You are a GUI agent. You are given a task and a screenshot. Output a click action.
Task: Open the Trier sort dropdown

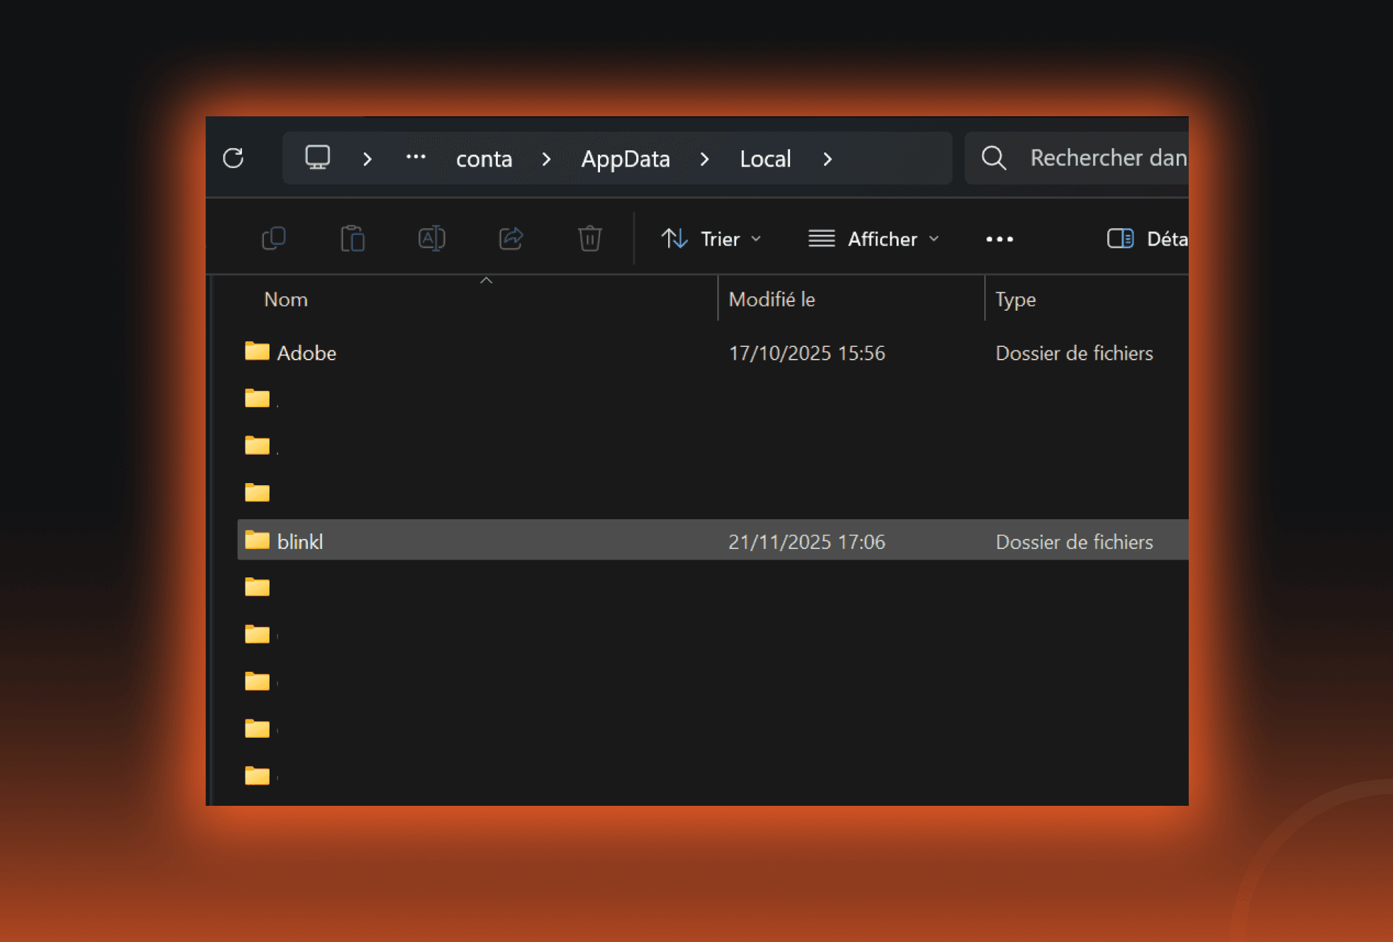[711, 239]
